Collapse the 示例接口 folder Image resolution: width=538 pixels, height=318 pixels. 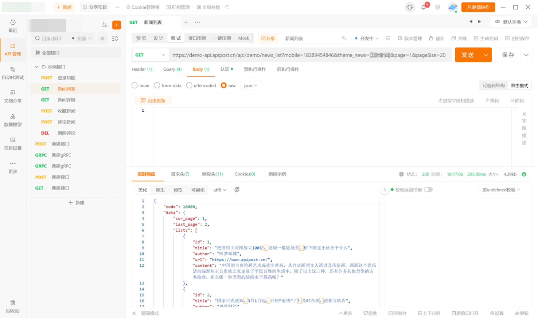37,67
